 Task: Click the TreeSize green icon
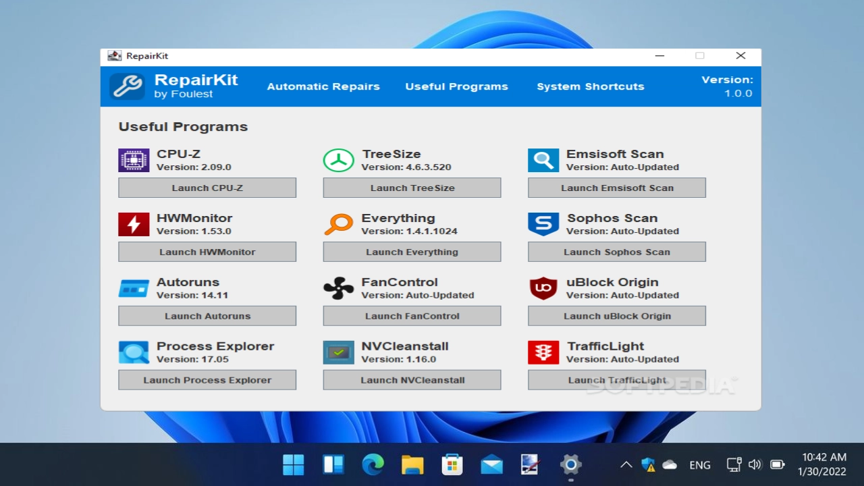pos(338,160)
